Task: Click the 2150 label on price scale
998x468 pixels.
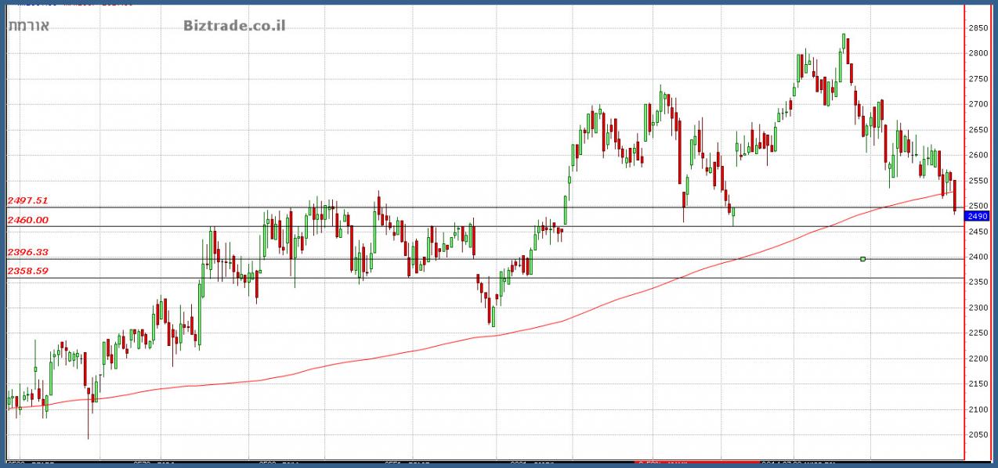Action: [978, 384]
